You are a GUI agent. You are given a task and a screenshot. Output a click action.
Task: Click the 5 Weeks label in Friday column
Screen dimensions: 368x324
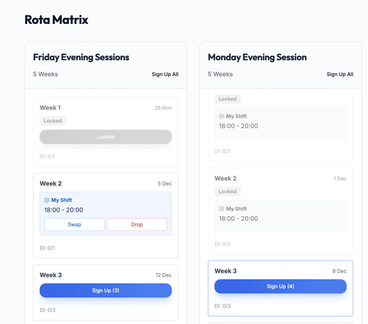tap(45, 74)
